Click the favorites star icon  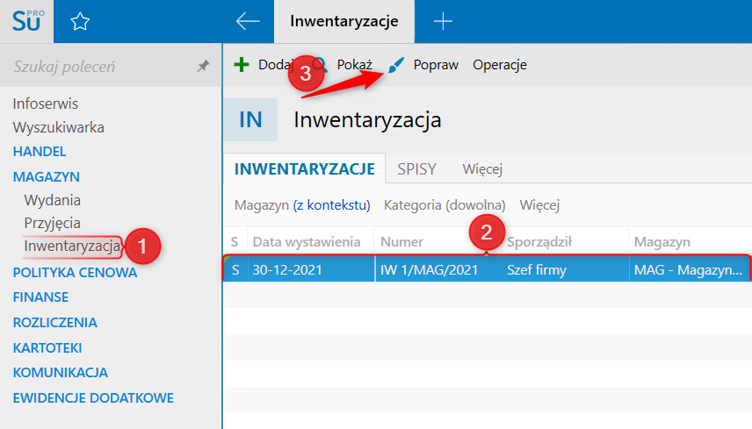tap(80, 22)
